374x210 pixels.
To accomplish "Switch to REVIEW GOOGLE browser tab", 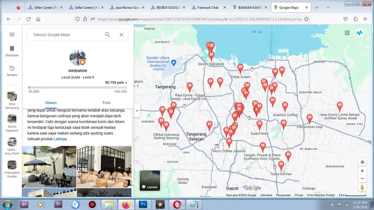I will pyautogui.click(x=168, y=7).
